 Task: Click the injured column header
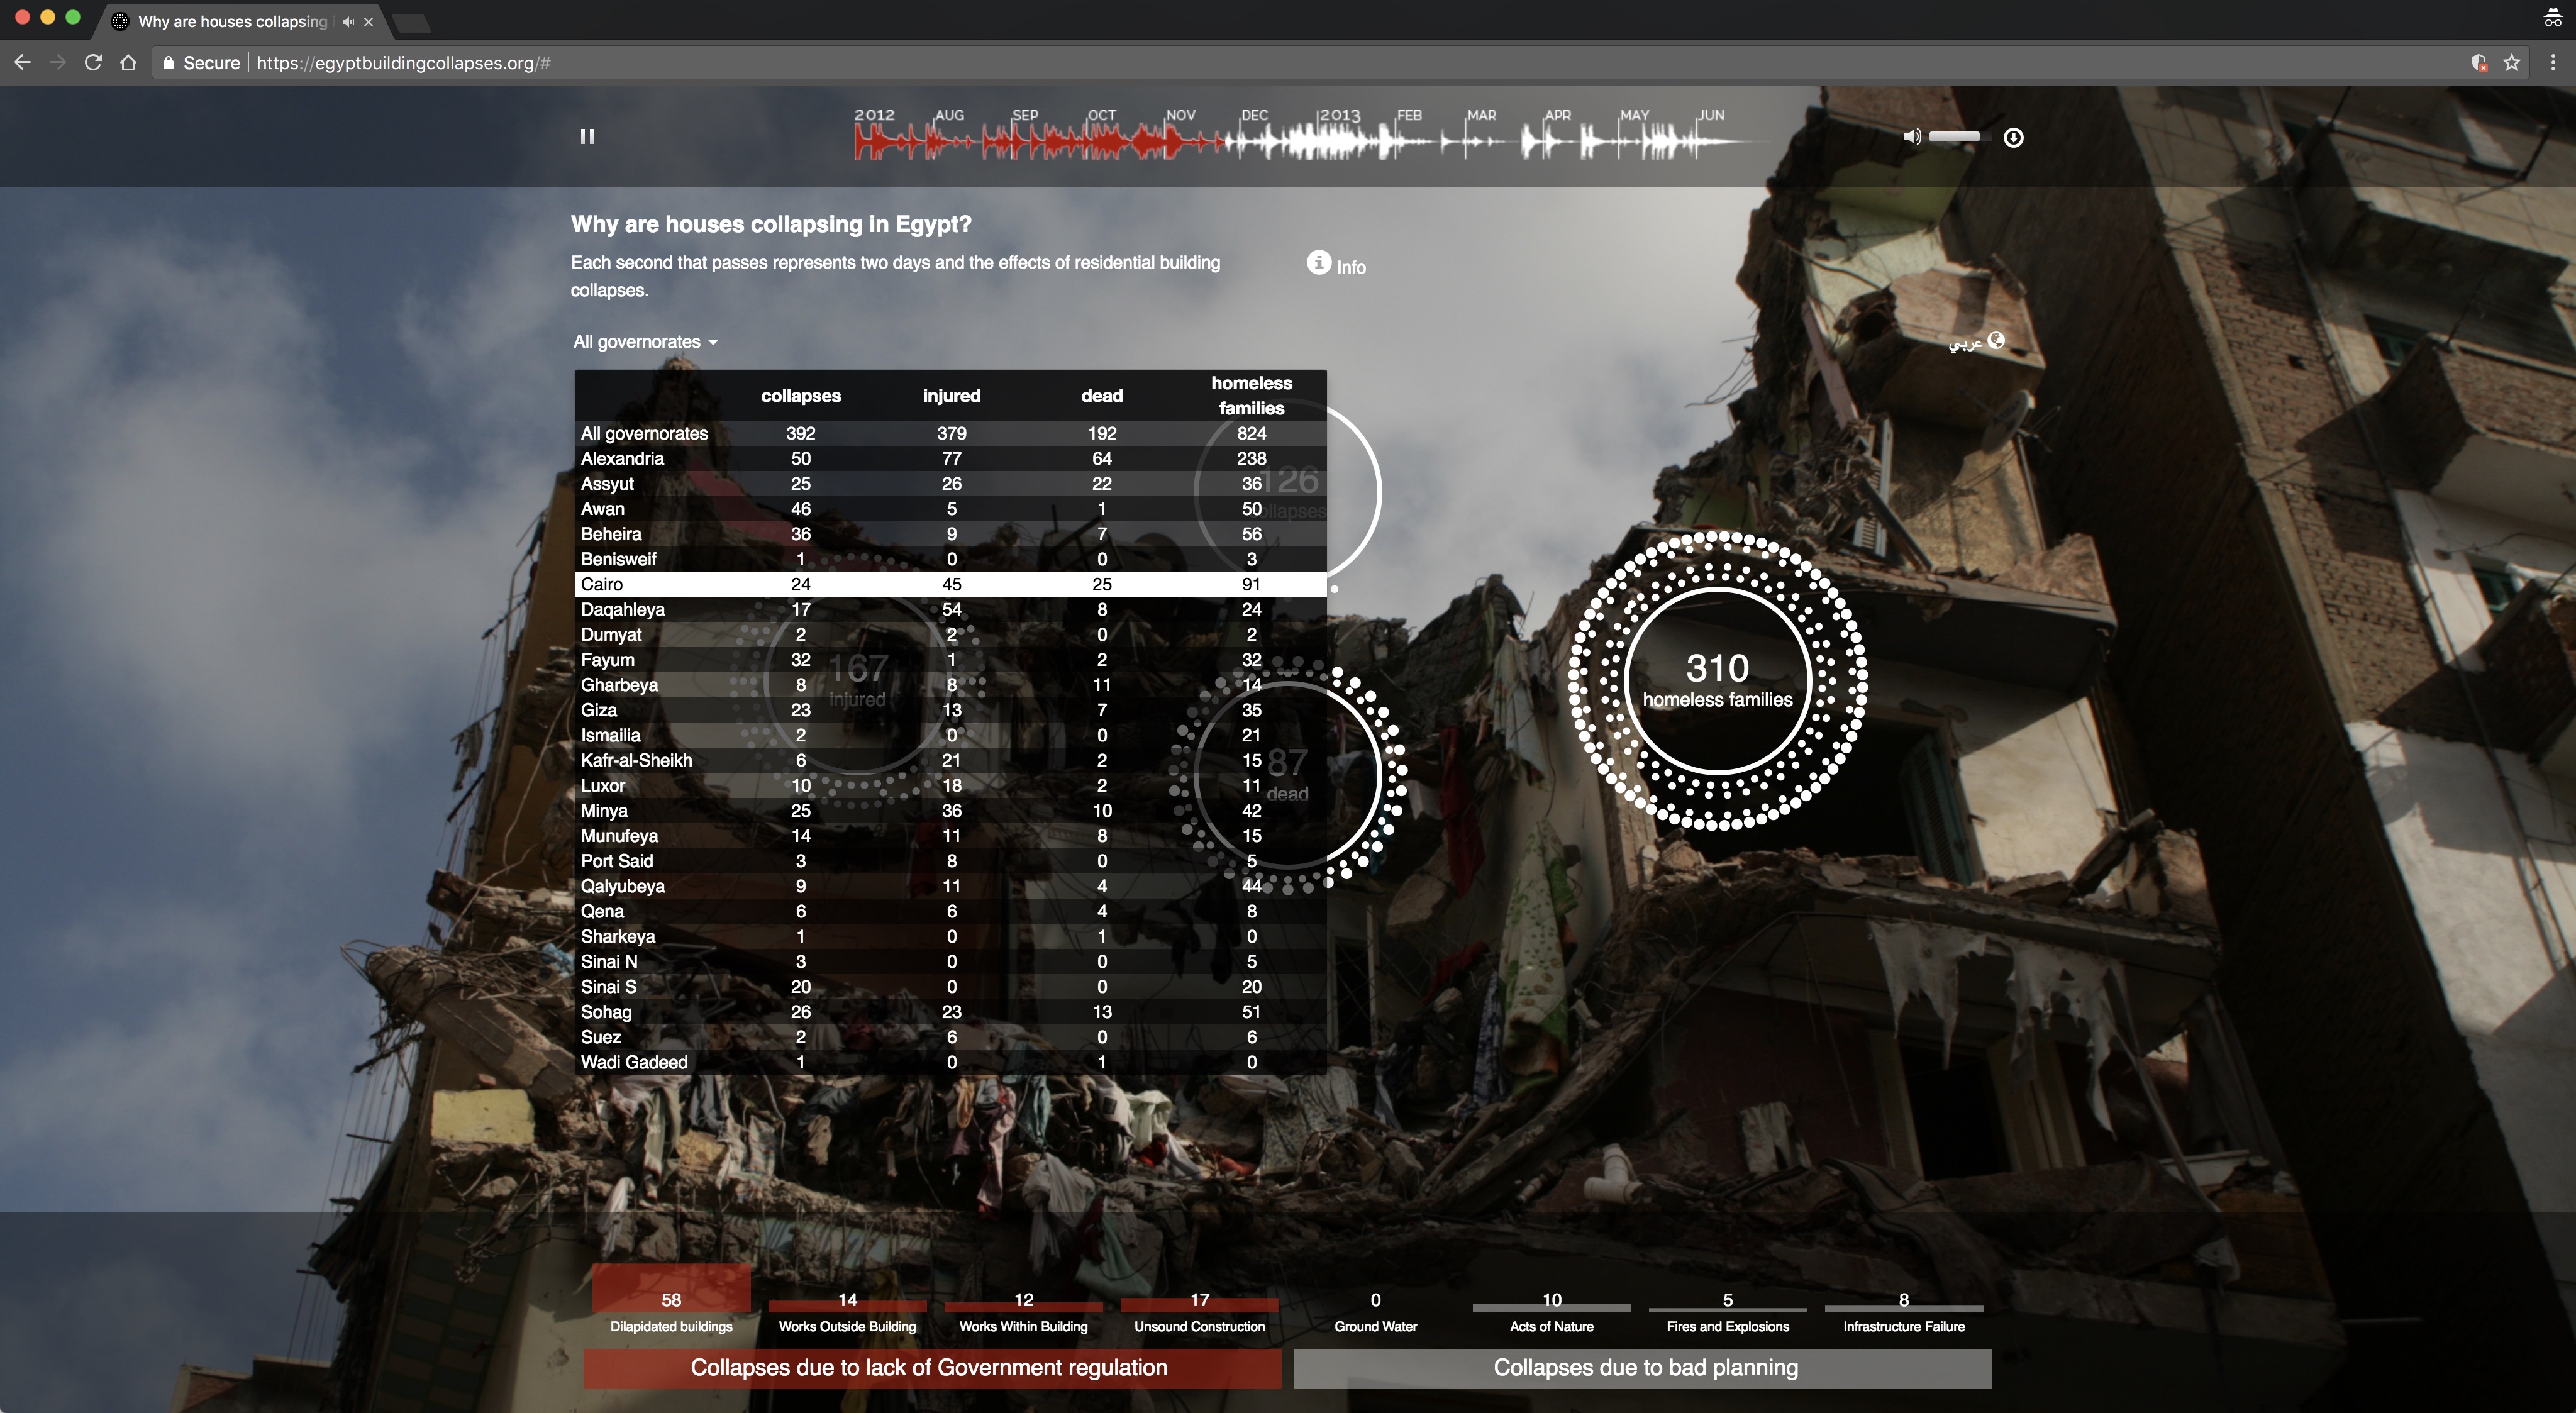click(x=951, y=396)
